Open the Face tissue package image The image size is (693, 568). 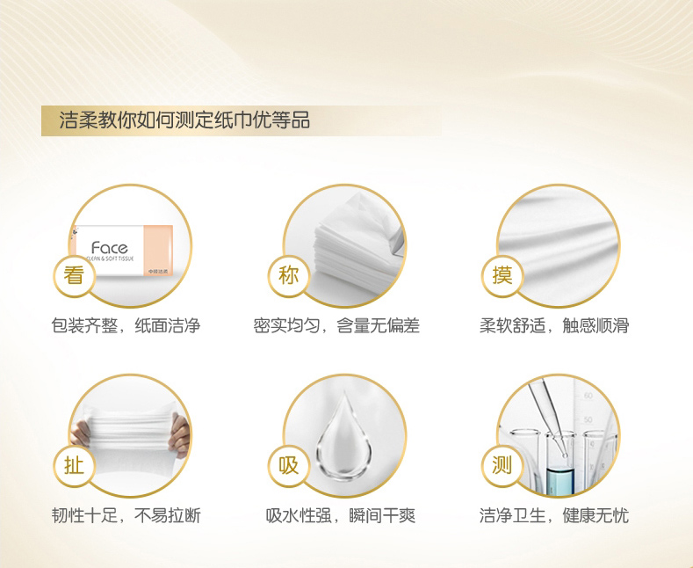pyautogui.click(x=130, y=246)
